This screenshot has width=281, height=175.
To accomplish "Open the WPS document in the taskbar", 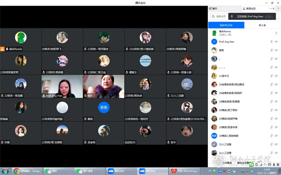I will click(x=184, y=171).
